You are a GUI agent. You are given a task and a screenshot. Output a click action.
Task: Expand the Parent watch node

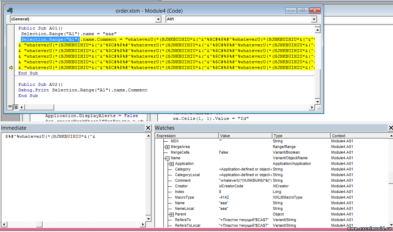click(172, 214)
